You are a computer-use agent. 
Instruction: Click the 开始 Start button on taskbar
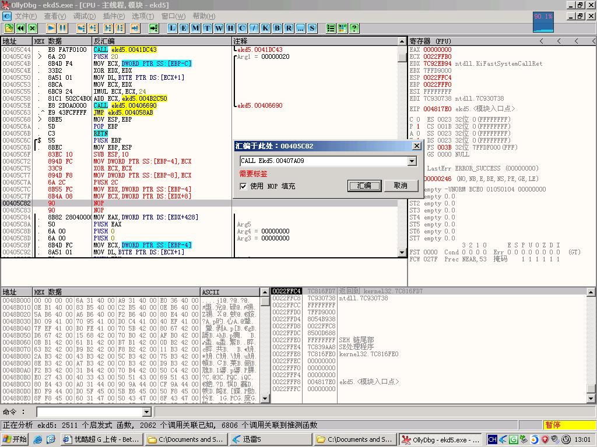coord(15,439)
